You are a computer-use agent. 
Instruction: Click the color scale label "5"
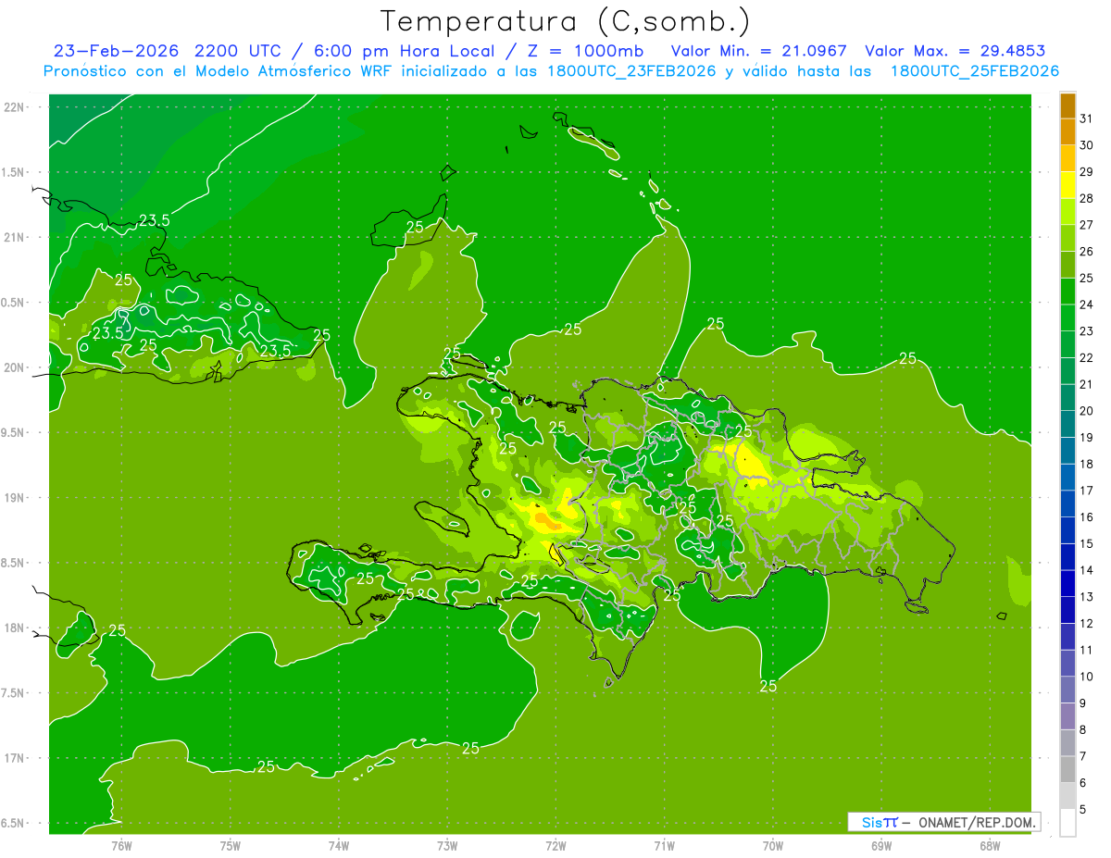click(x=1083, y=810)
